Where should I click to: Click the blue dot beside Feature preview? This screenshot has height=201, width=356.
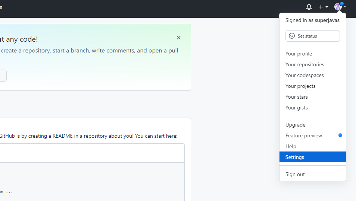click(340, 135)
